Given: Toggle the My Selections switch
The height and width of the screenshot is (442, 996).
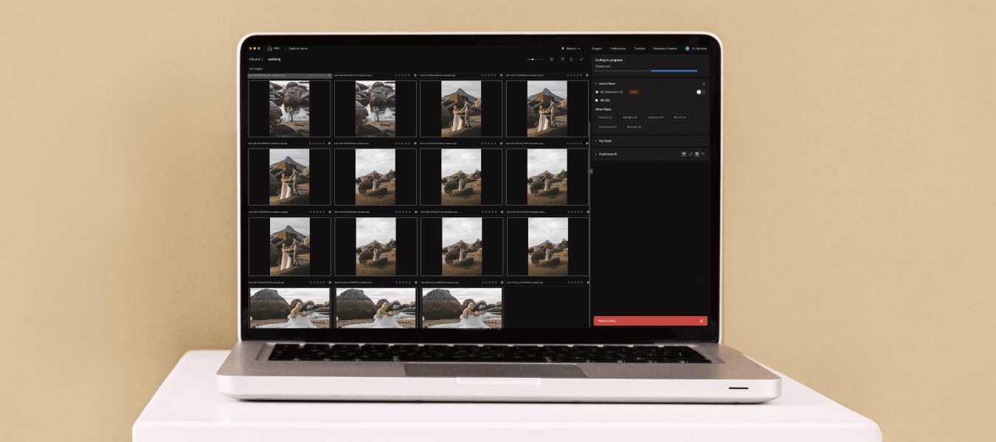Looking at the screenshot, I should [700, 92].
